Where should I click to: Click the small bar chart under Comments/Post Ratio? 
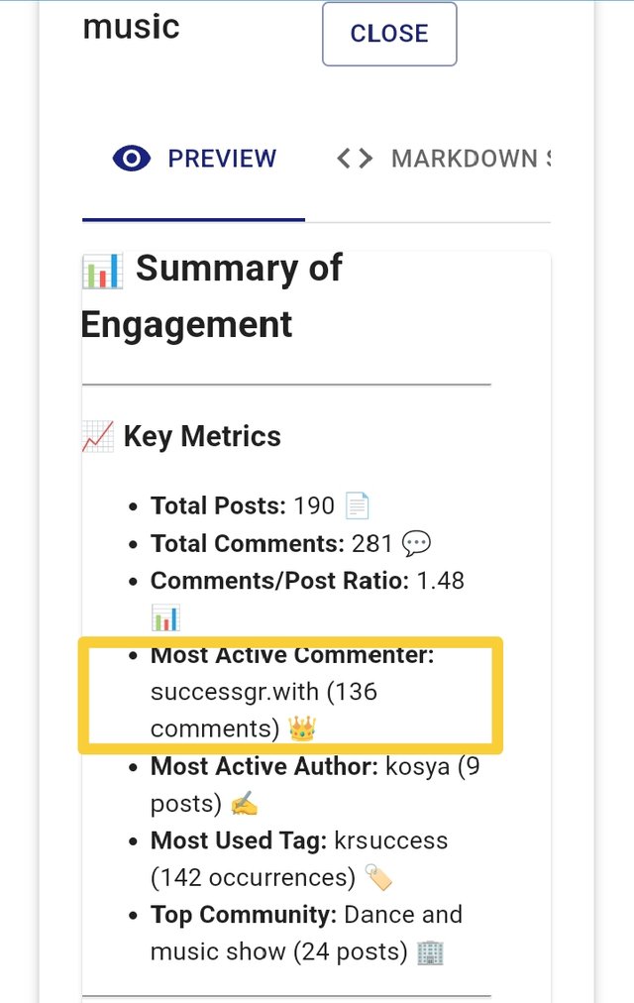165,619
